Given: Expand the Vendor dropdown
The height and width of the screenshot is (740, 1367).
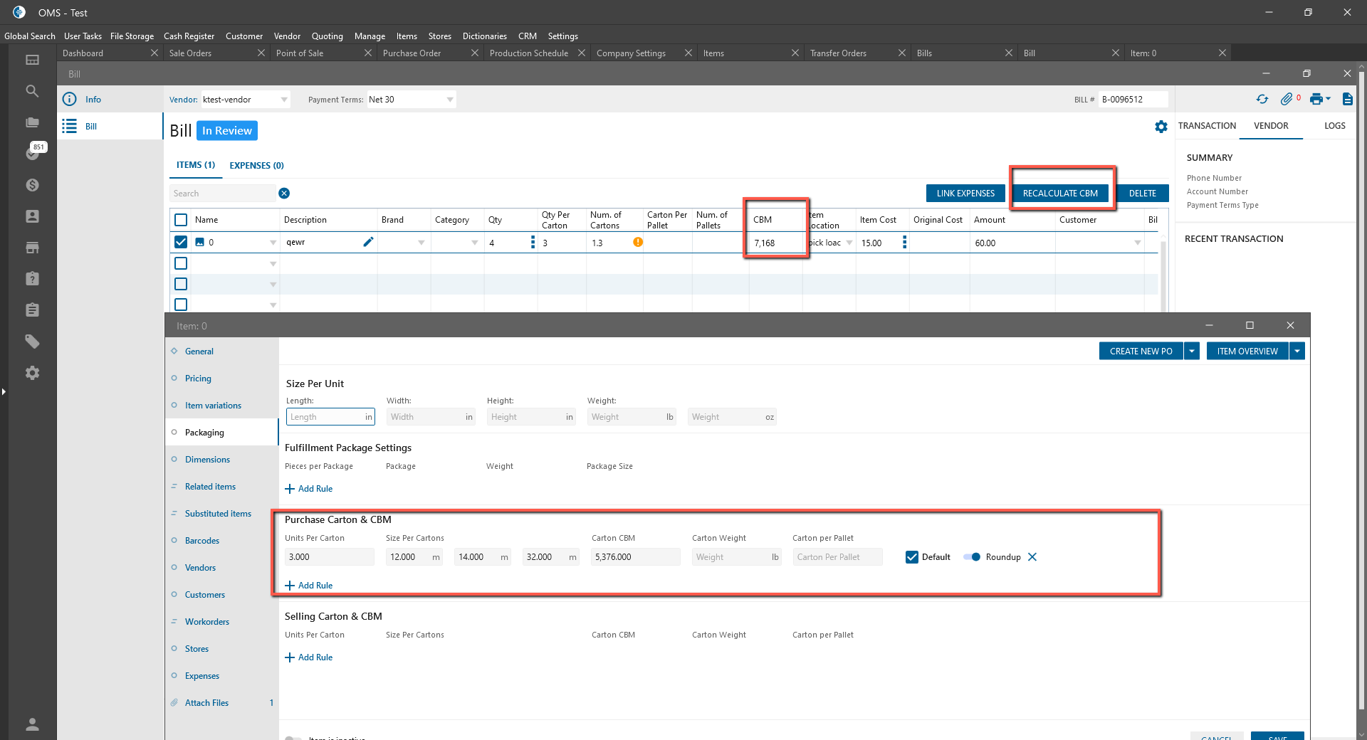Looking at the screenshot, I should tap(284, 100).
